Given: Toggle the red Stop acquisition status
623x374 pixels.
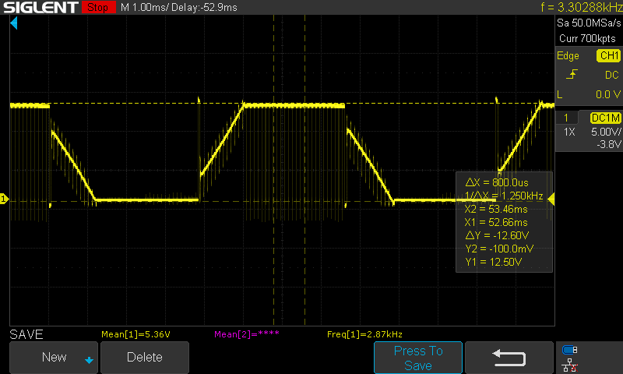Looking at the screenshot, I should tap(97, 8).
